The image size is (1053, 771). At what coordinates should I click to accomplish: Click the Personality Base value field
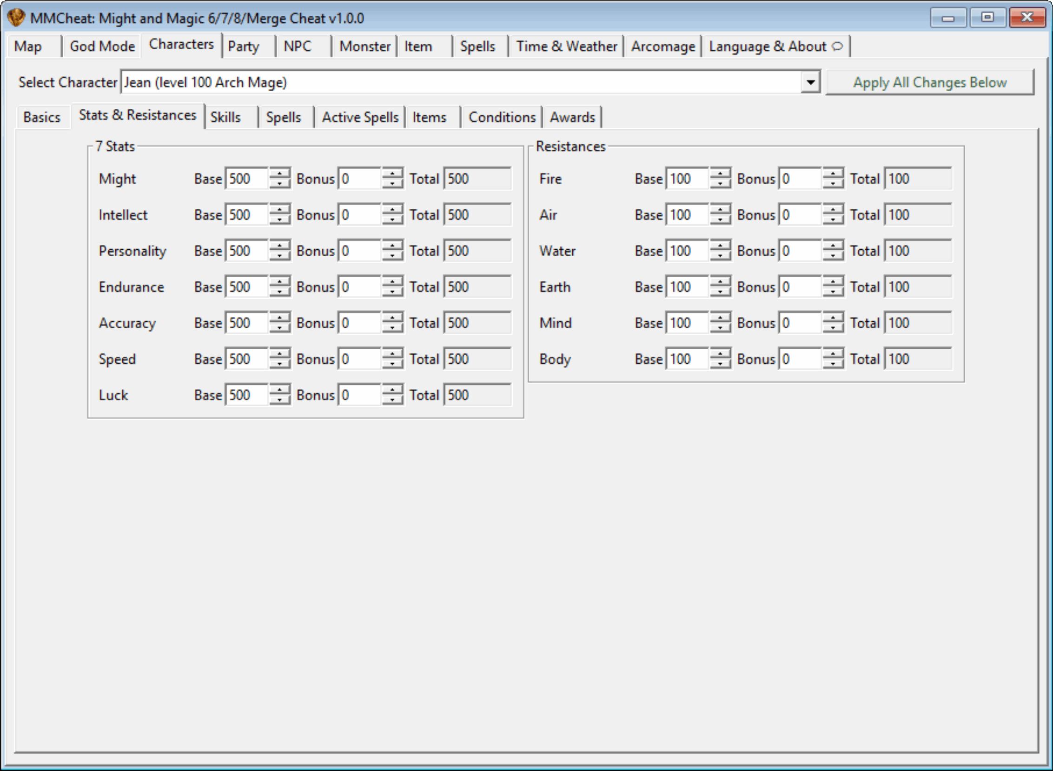coord(247,251)
